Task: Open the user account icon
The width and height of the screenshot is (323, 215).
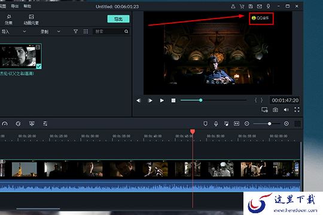Action: tap(233, 7)
